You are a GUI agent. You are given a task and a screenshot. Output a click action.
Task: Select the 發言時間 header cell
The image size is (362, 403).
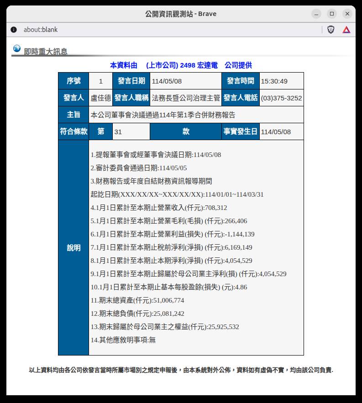pyautogui.click(x=241, y=81)
